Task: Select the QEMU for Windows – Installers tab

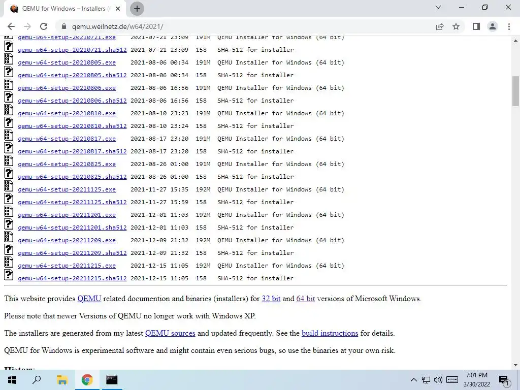Action: pyautogui.click(x=66, y=9)
